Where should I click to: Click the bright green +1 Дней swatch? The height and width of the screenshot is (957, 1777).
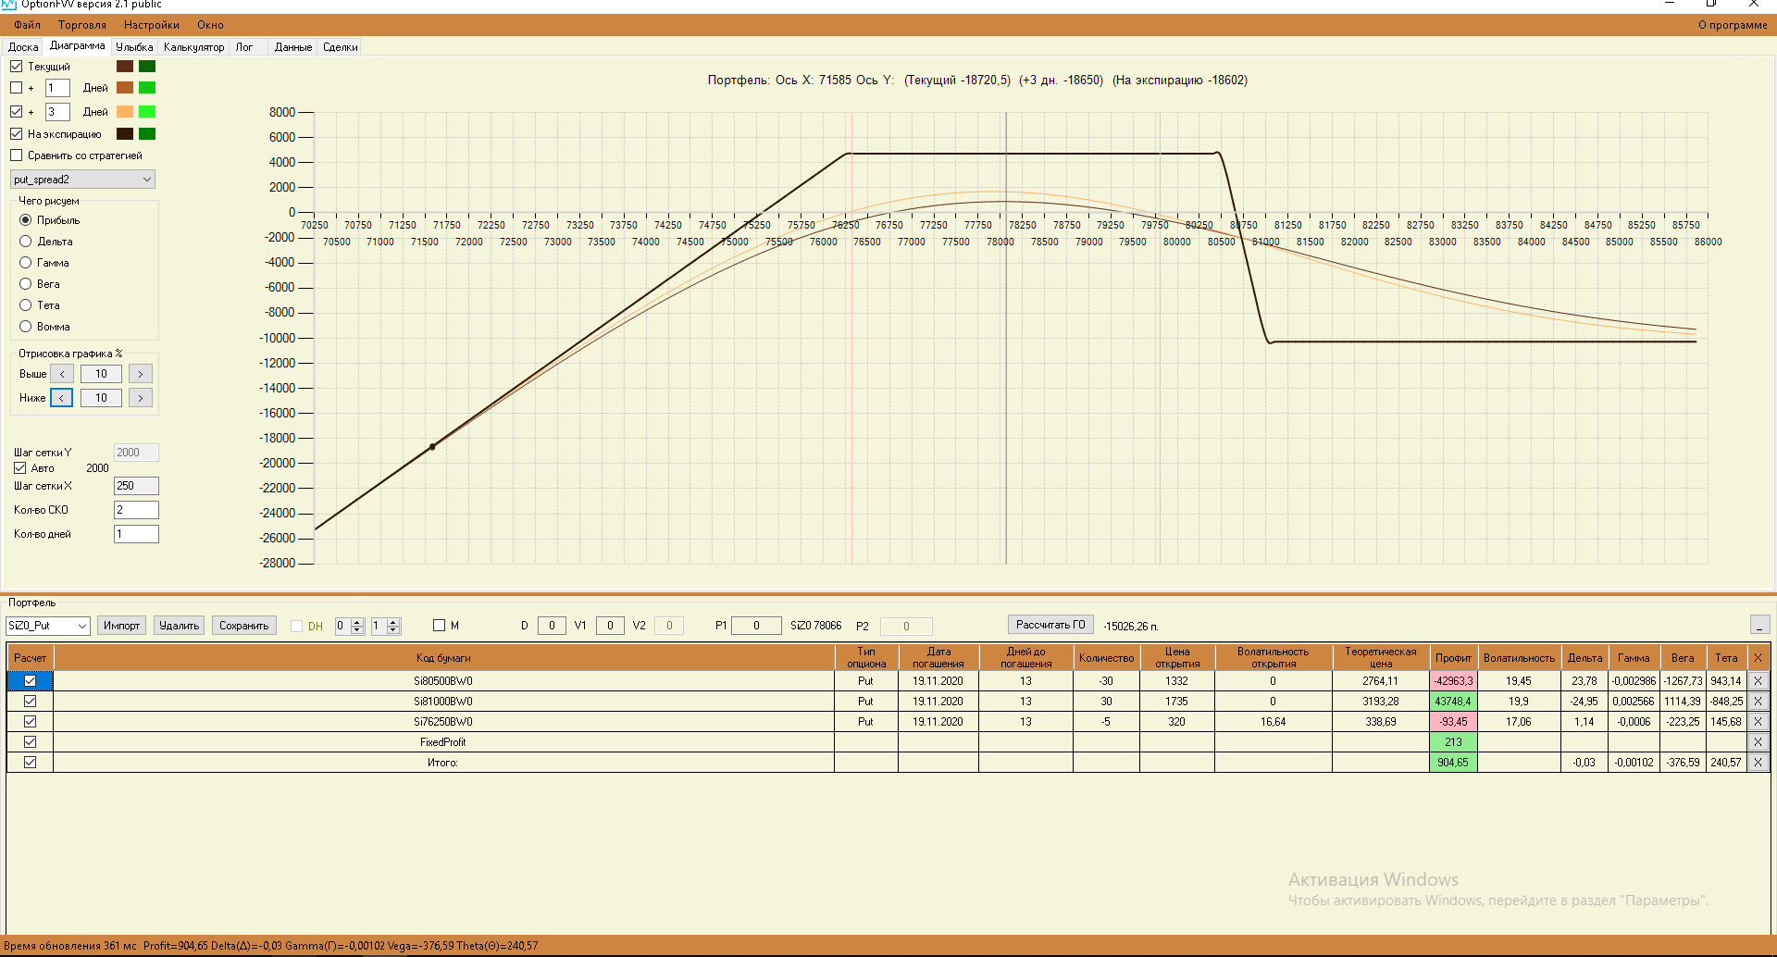pos(147,88)
